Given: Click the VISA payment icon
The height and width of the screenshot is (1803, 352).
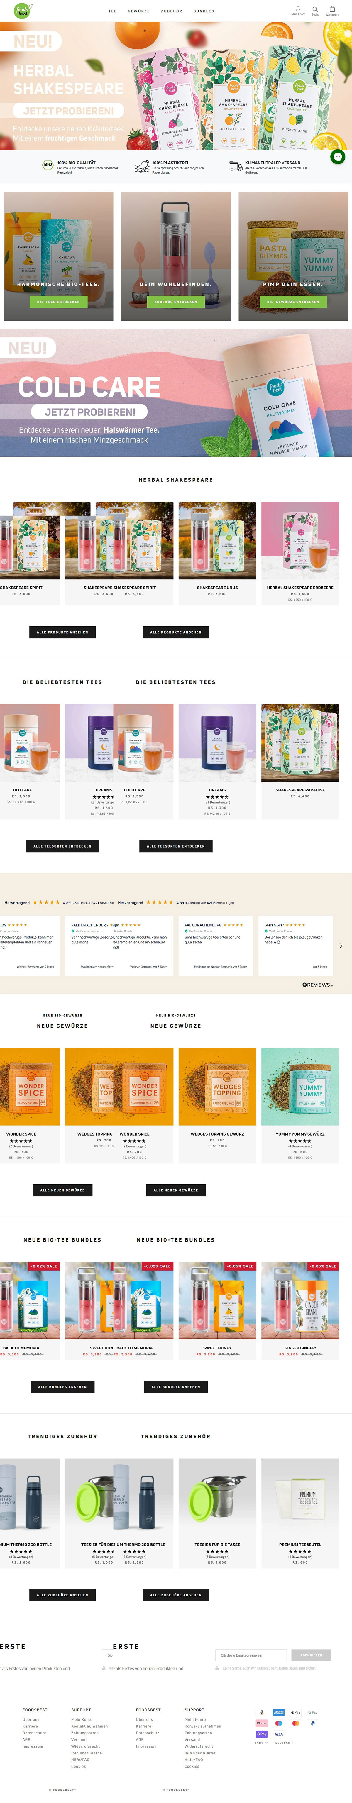Looking at the screenshot, I should 279,1734.
